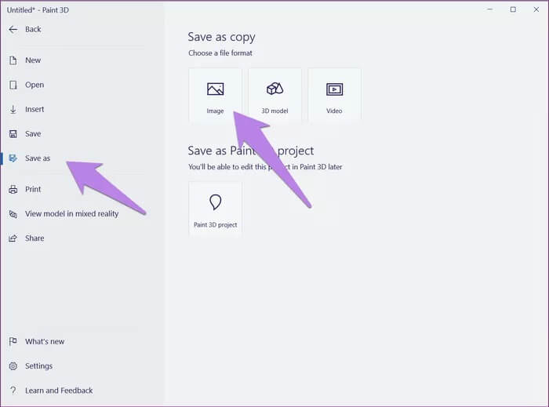The image size is (549, 407).
Task: Click the Save floppy disk icon
Action: click(x=13, y=133)
